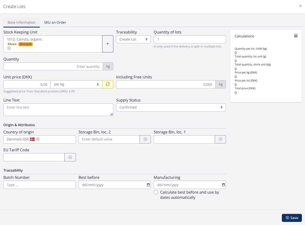Image resolution: width=305 pixels, height=225 pixels.
Task: Open the Traceability Create Lot dropdown
Action: coord(133,39)
